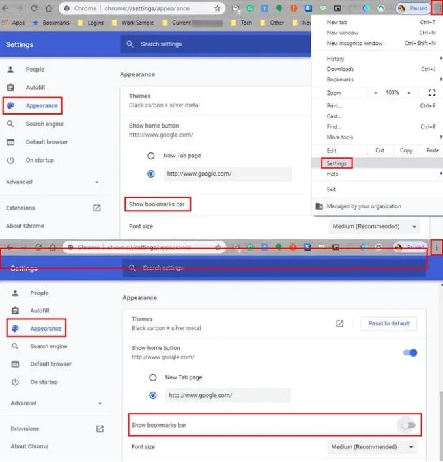Expand the More tools submenu
Viewport: 443px width, 462px height.
[x=377, y=137]
